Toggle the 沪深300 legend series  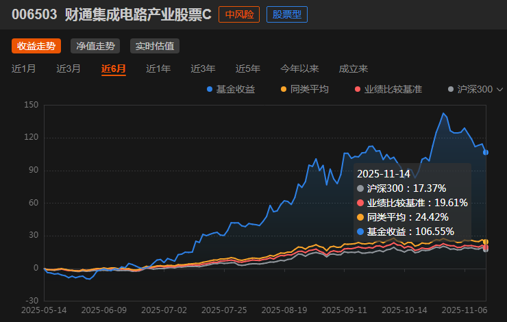tap(470, 89)
